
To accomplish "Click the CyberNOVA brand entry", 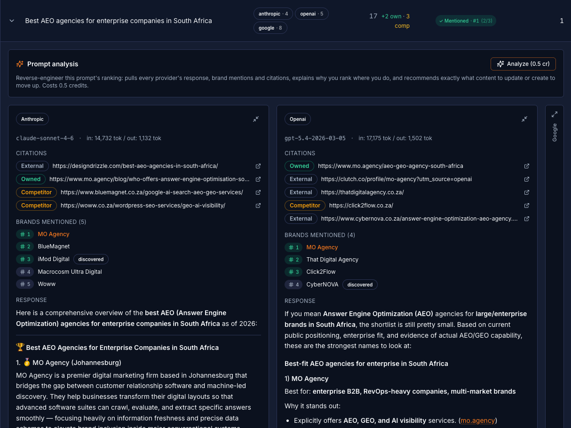I will tap(322, 285).
